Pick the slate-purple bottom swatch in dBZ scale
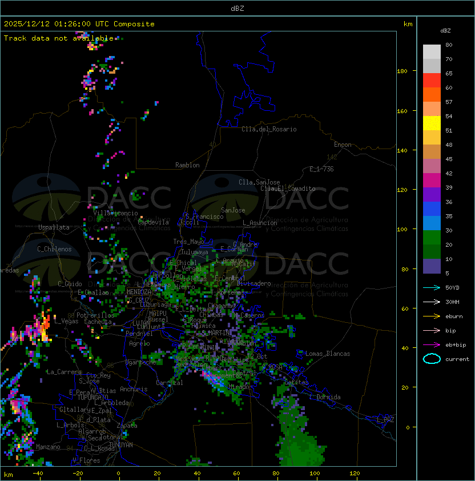 point(432,266)
